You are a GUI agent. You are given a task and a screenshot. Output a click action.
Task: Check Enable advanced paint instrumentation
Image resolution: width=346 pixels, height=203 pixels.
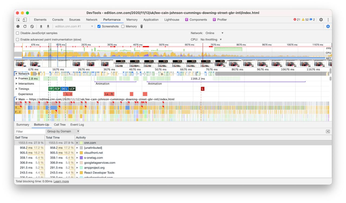(x=18, y=40)
